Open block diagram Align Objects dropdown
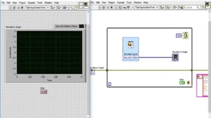Screen dimensions: 211x118 [163, 8]
